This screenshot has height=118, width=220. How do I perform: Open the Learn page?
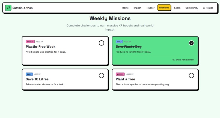click(177, 8)
